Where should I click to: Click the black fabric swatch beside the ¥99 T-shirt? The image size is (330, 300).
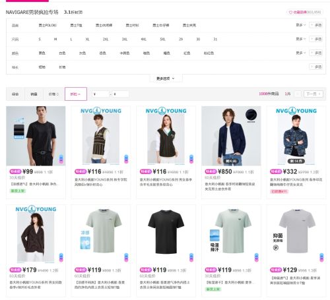coord(19,131)
